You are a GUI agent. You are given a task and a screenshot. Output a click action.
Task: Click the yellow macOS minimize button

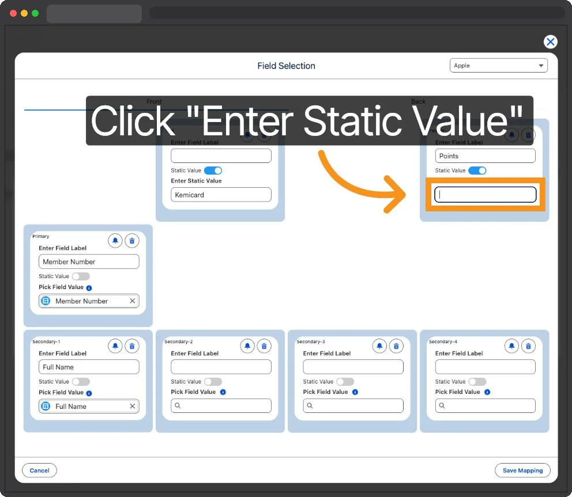(x=24, y=13)
